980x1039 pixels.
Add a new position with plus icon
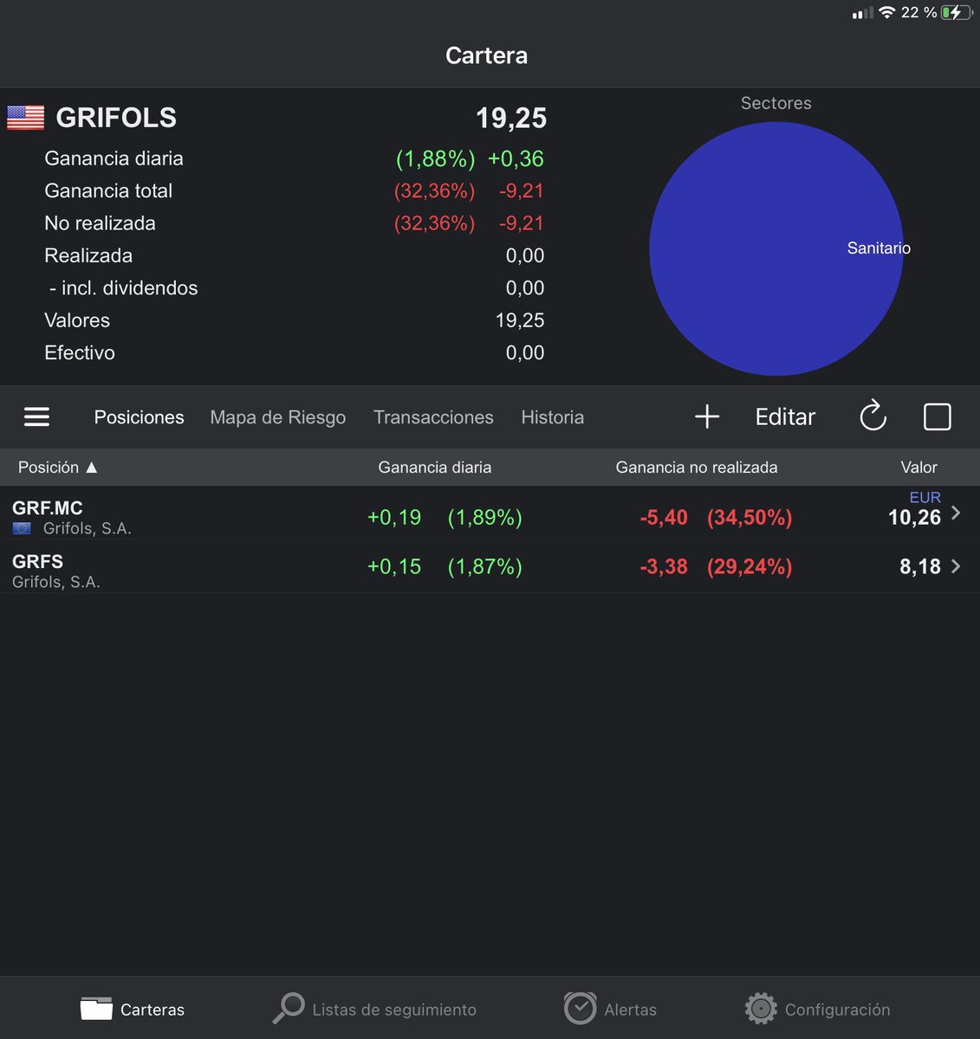[x=707, y=416]
